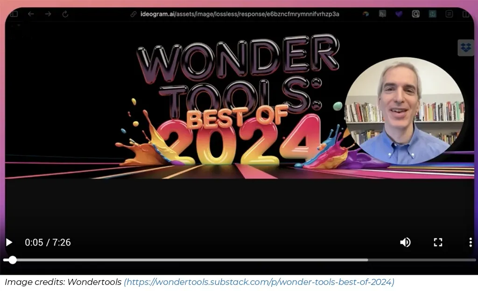Go forward using the forward arrow

[x=48, y=14]
